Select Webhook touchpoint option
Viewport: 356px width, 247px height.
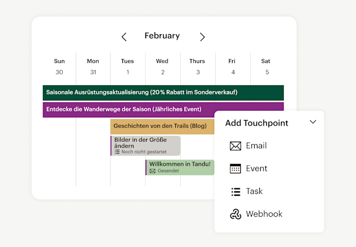point(264,214)
